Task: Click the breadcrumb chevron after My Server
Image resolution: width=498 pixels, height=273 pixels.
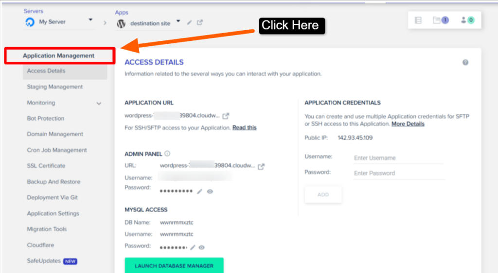Action: click(105, 23)
